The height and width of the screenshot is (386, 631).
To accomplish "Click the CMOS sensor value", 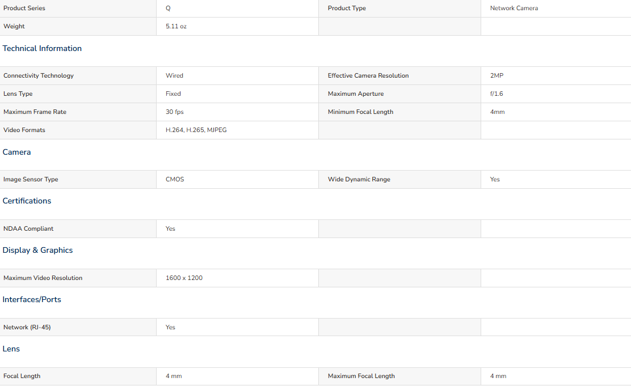I will point(175,180).
